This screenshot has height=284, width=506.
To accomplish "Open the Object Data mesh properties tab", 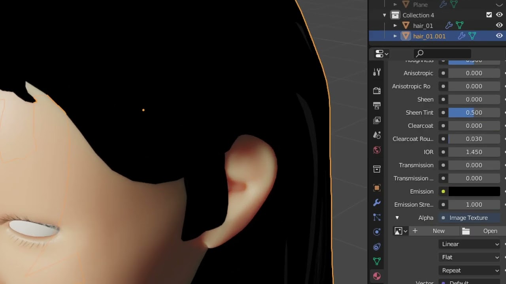I will coord(377,261).
